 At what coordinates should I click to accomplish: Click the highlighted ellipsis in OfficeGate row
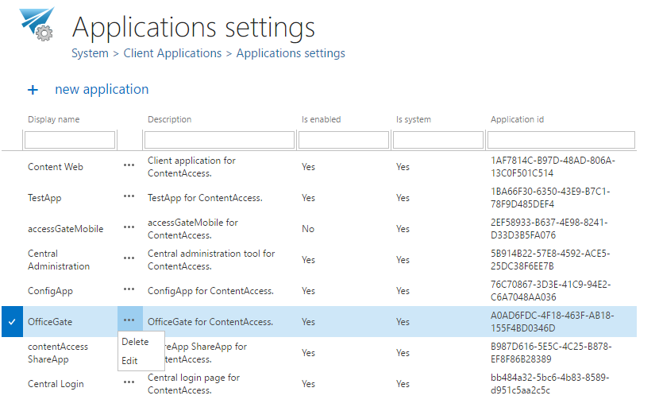(129, 321)
